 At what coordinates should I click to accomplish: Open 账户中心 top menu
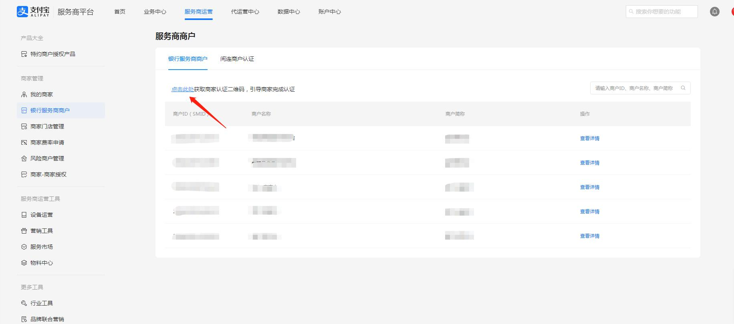tap(329, 12)
